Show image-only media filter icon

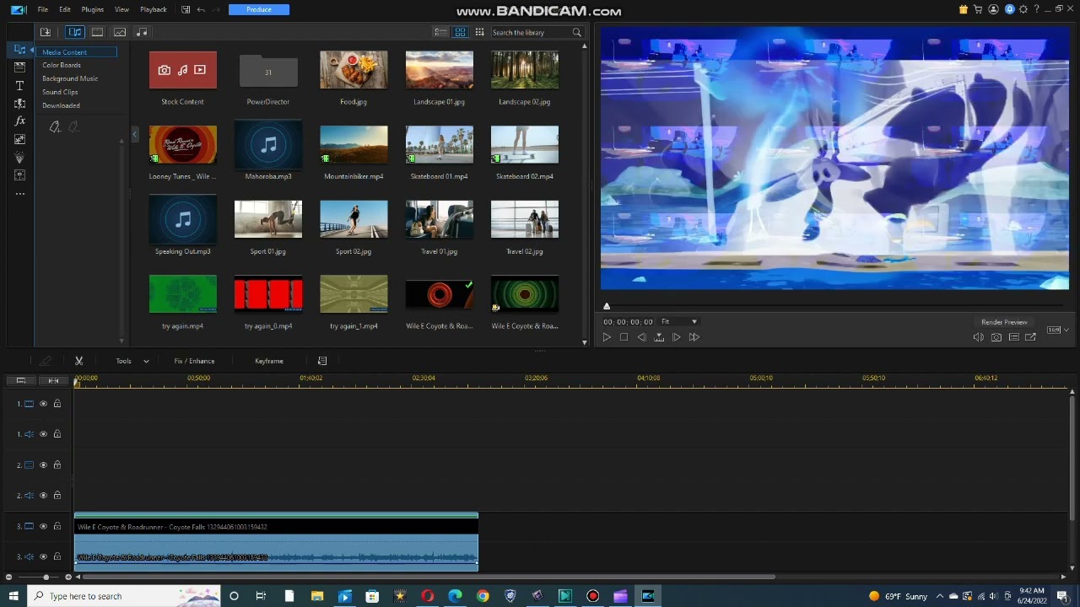(120, 32)
